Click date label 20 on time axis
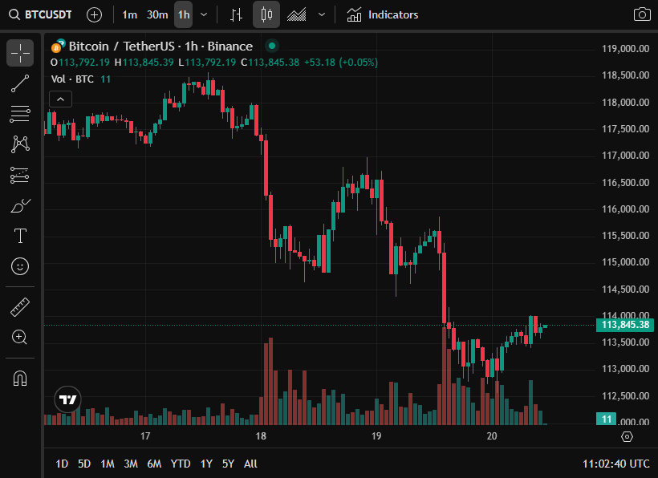Screen dimensions: 658x478 [492, 436]
